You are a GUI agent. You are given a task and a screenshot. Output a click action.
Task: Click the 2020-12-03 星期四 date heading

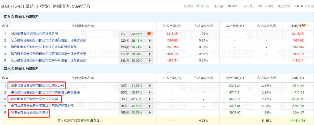tap(19, 6)
